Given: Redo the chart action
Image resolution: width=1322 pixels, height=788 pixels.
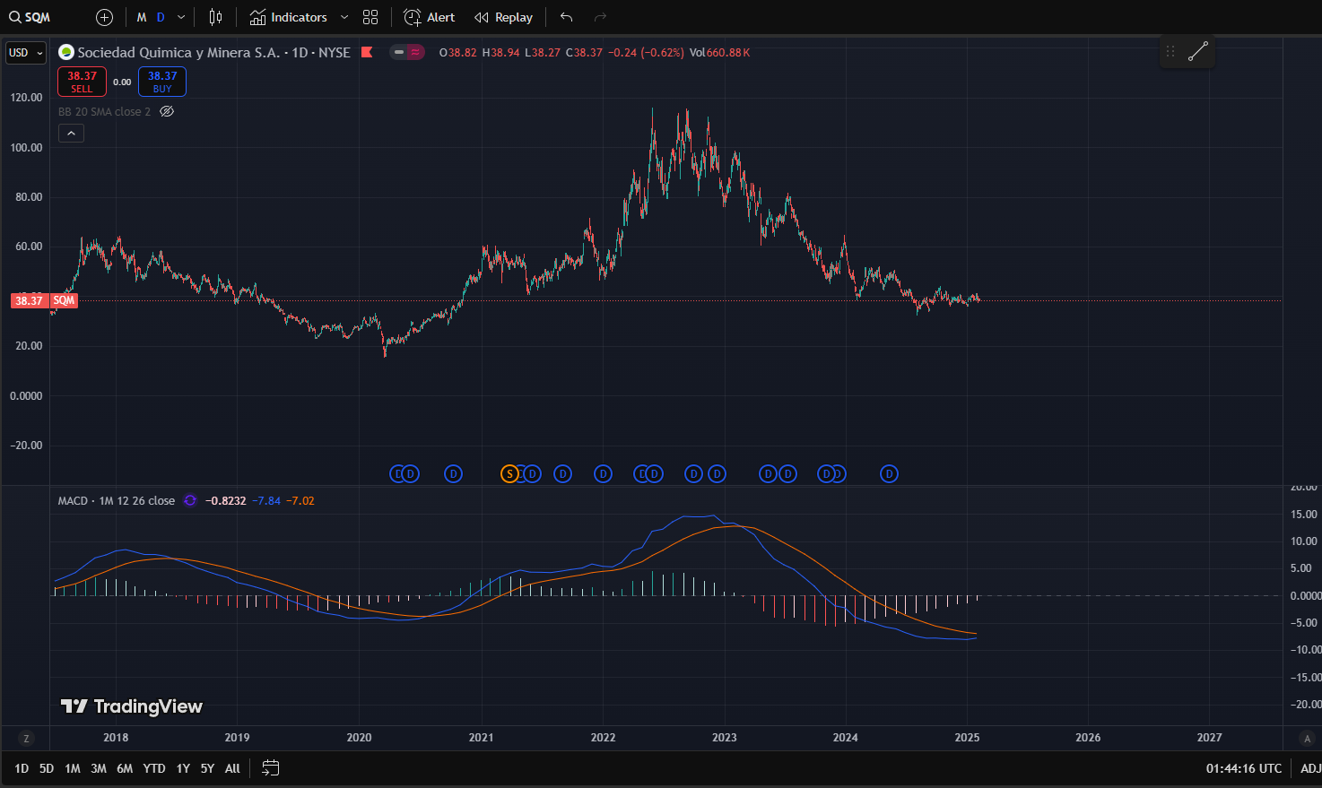Looking at the screenshot, I should 600,17.
